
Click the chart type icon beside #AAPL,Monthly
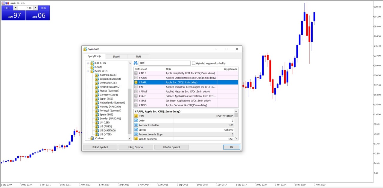[x=7, y=3]
